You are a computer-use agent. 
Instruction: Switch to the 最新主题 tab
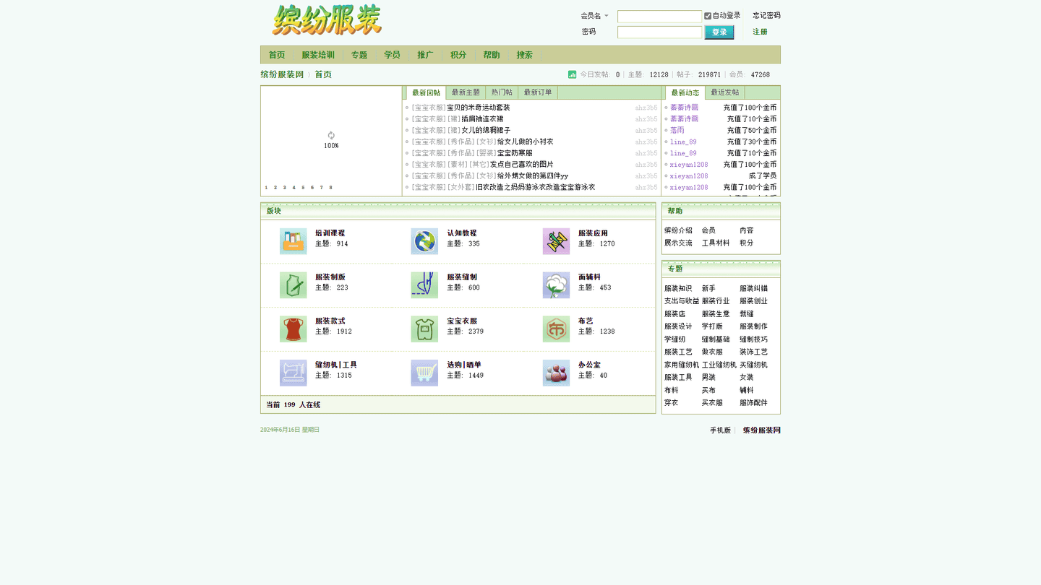pos(466,92)
